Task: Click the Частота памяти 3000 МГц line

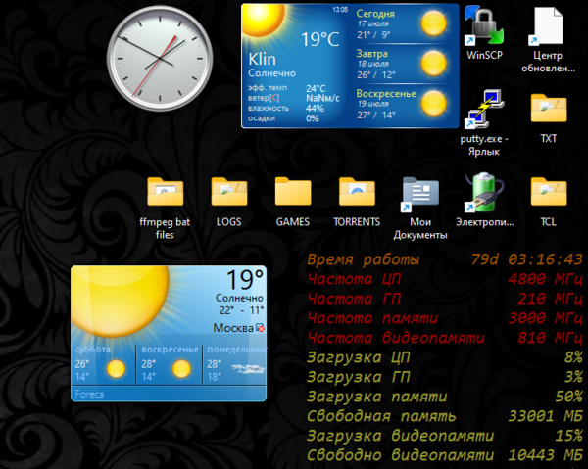Action: tap(445, 318)
